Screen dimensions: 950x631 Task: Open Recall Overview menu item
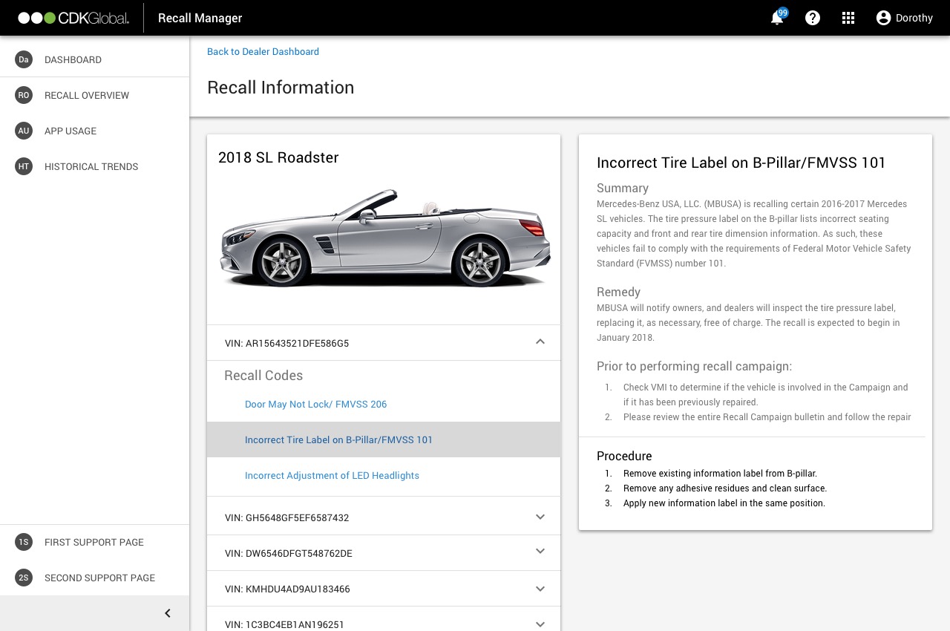pyautogui.click(x=87, y=95)
